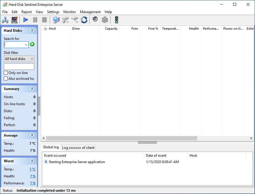Tick the Also archived hosts checkbox
The image size is (255, 194).
(x=6, y=79)
